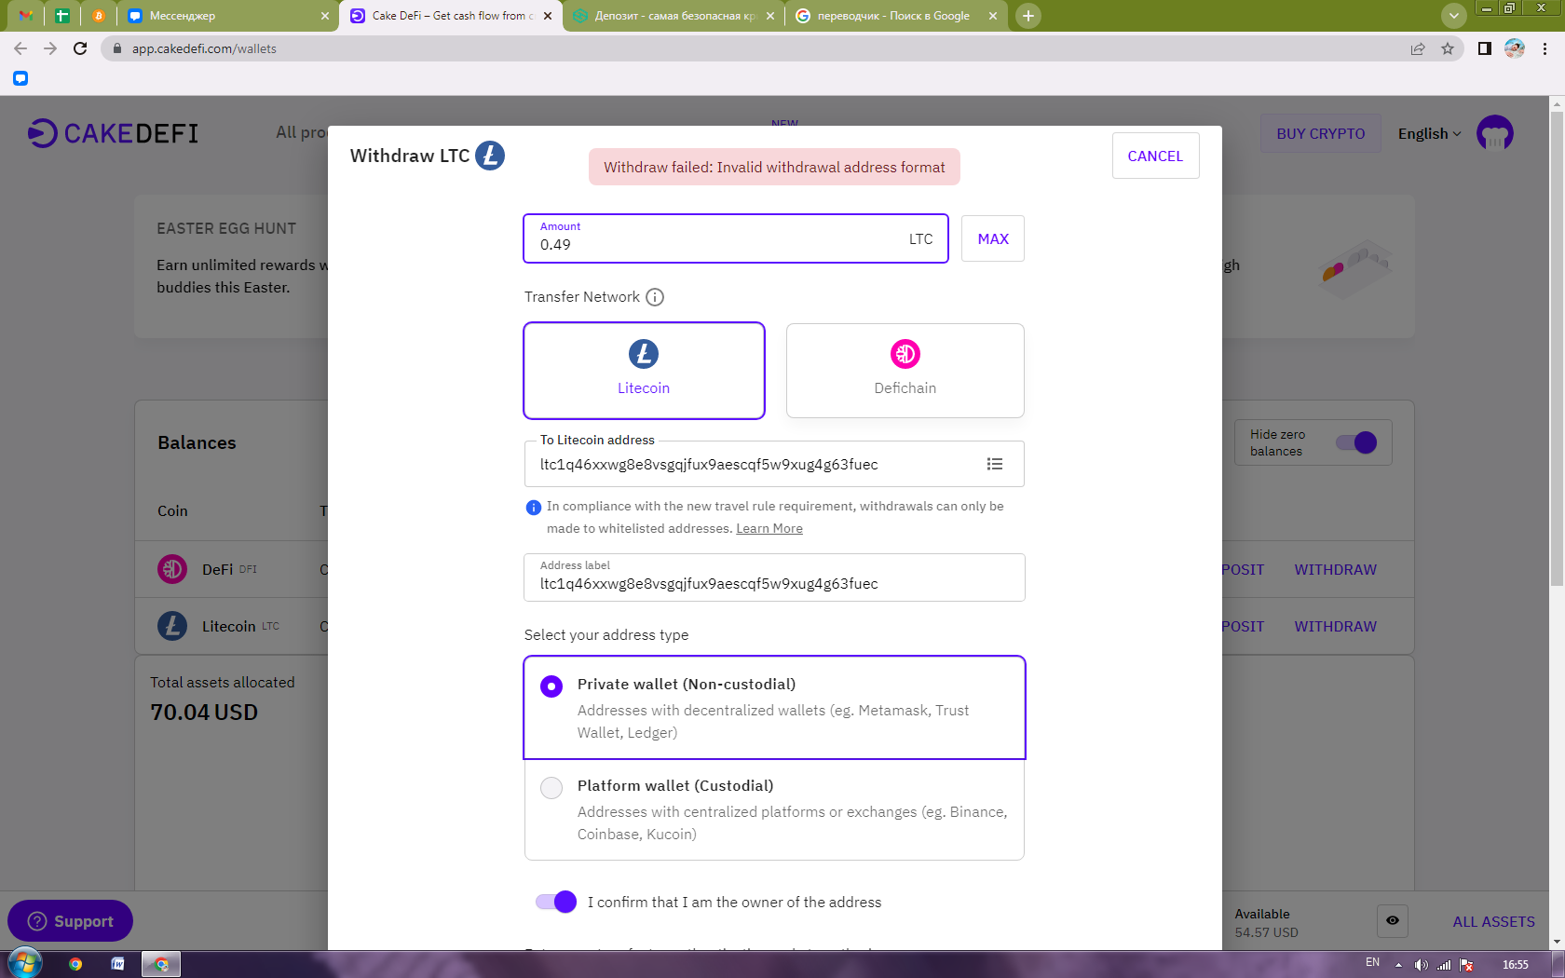Select Platform wallet (Custodial) radio
The height and width of the screenshot is (978, 1565).
tap(551, 788)
